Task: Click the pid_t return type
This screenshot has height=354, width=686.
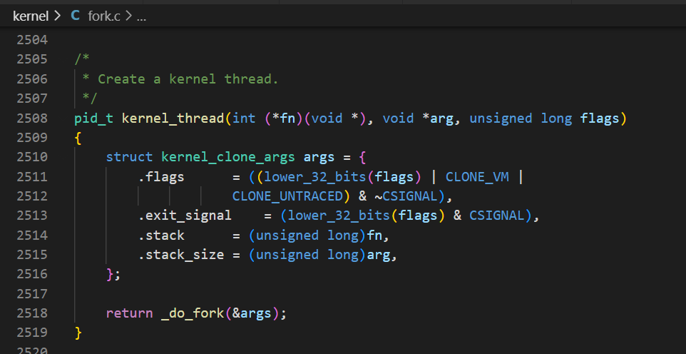Action: pos(93,118)
